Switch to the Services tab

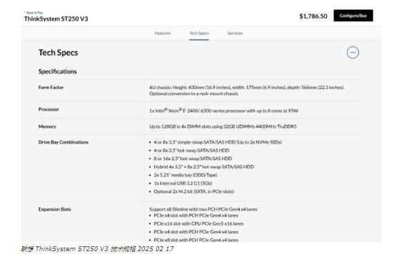tap(235, 33)
